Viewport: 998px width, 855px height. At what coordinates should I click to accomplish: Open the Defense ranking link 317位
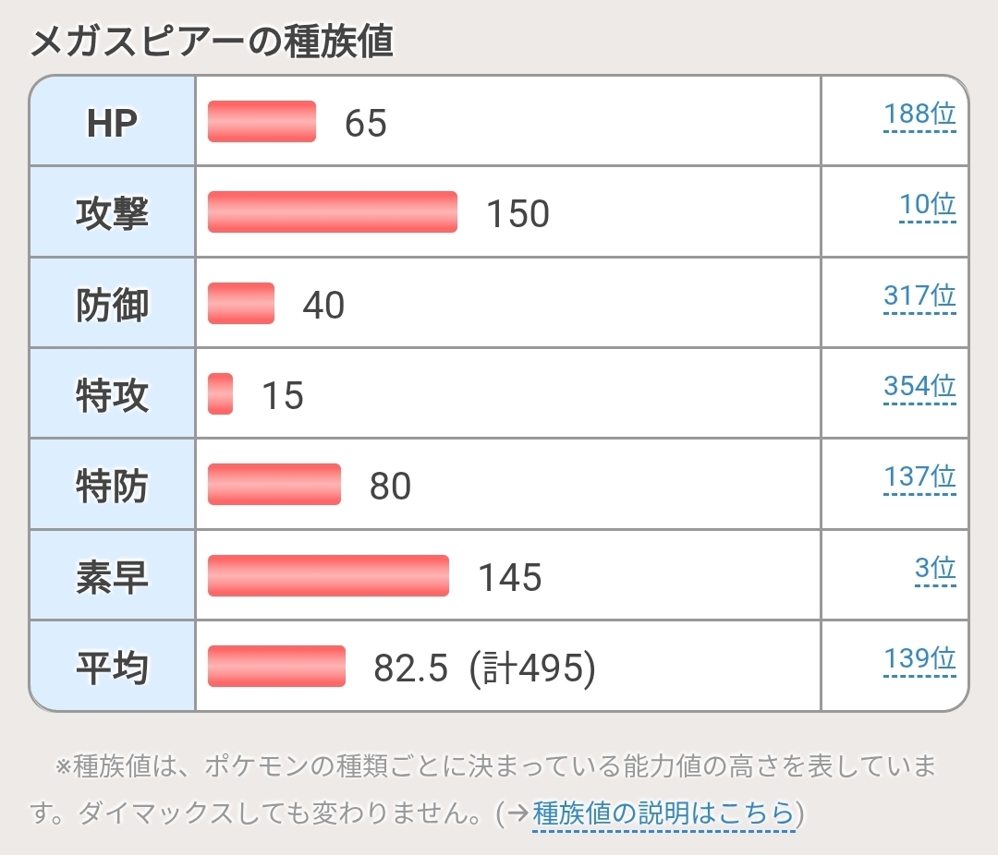[x=919, y=296]
